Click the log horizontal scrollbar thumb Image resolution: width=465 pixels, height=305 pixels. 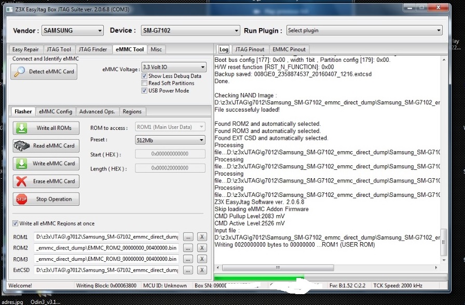coord(278,268)
